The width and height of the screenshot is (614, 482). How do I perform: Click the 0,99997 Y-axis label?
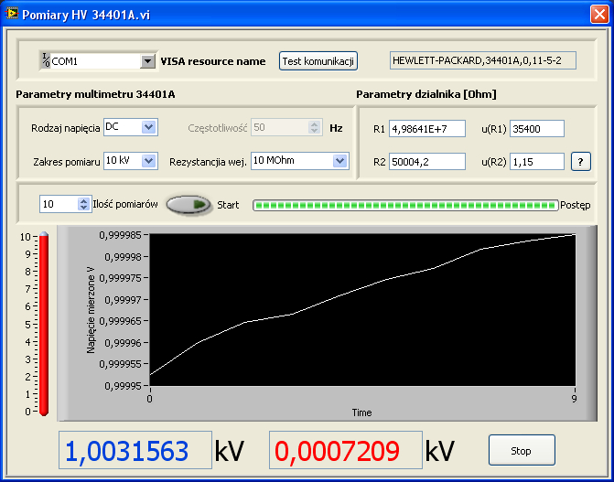pos(123,300)
